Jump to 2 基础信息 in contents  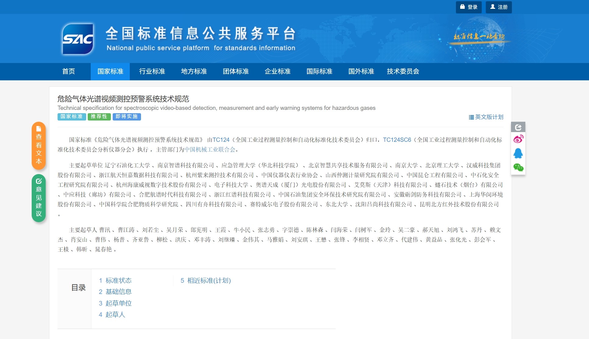click(x=115, y=292)
